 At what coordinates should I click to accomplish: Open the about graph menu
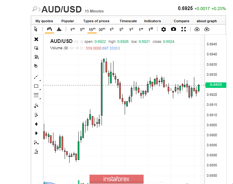(206, 21)
